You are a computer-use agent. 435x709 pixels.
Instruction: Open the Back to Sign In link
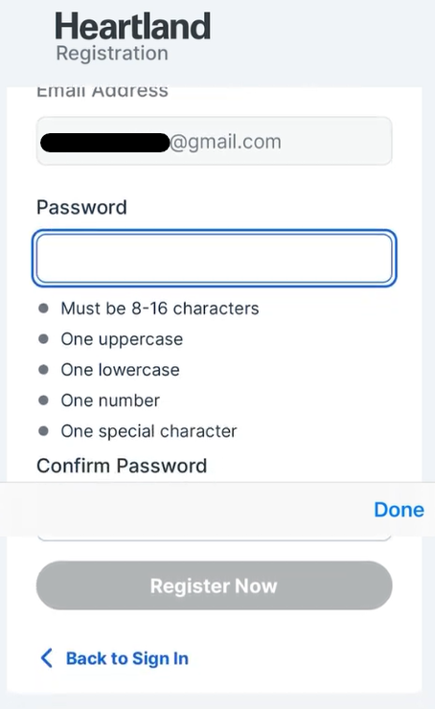tap(127, 658)
